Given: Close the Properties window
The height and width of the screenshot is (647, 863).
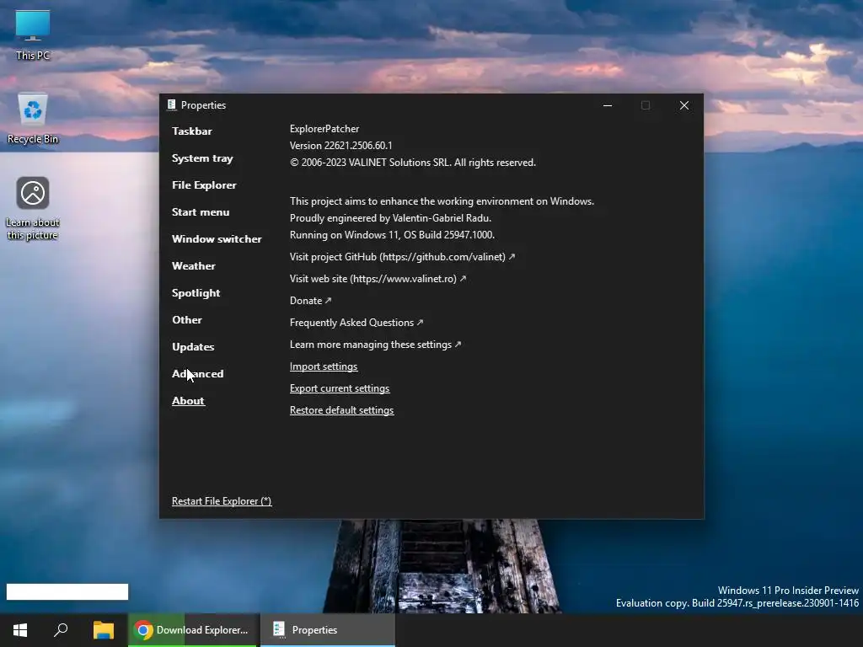Looking at the screenshot, I should pos(684,105).
